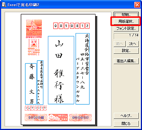Click the app icon in title bar
Viewport: 142px width, 130px height.
coord(4,5)
